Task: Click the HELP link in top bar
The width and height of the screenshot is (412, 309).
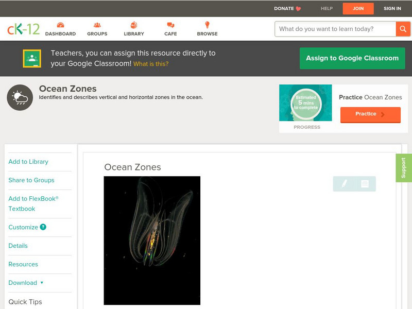Action: click(327, 9)
